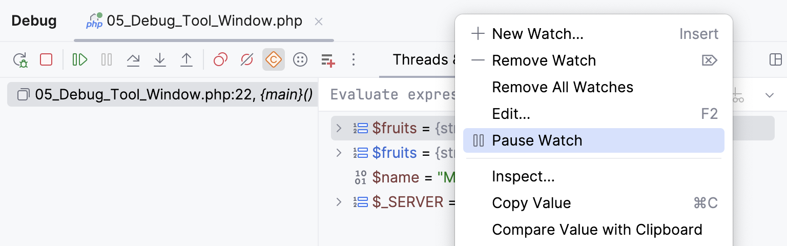Expand the $_SERVER variable node
787x246 pixels.
click(338, 202)
